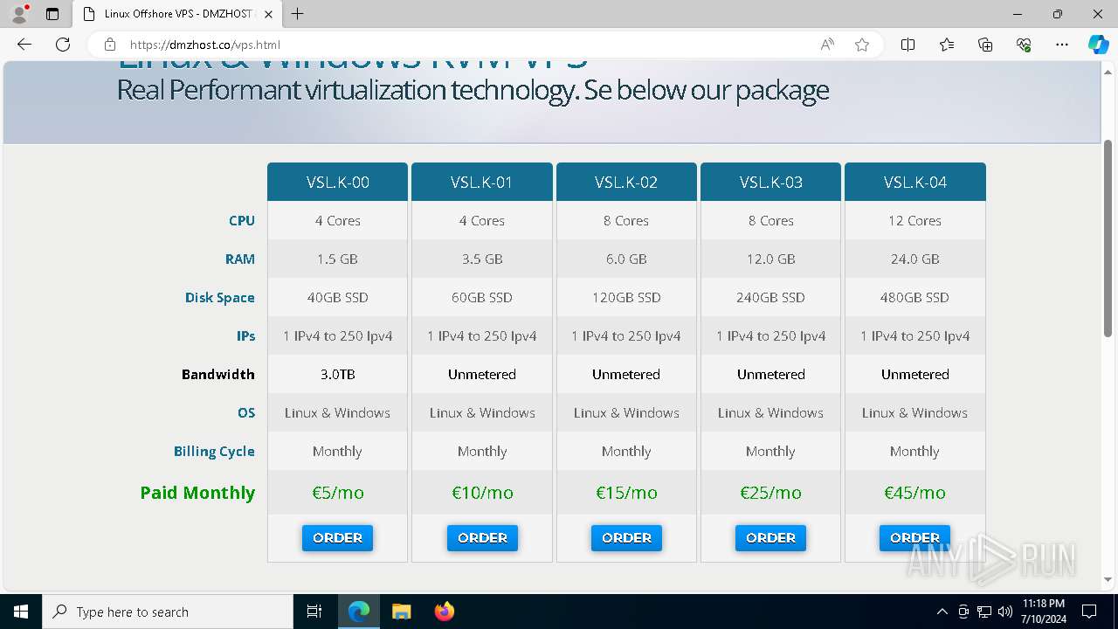Click the taskbar search box
Viewport: 1118px width, 629px height.
[168, 612]
